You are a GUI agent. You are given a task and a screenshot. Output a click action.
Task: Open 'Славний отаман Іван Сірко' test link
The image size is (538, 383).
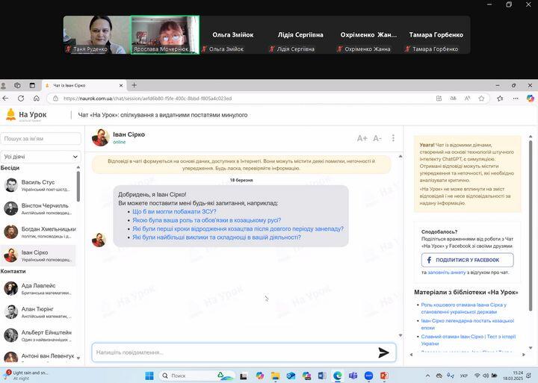(468, 340)
